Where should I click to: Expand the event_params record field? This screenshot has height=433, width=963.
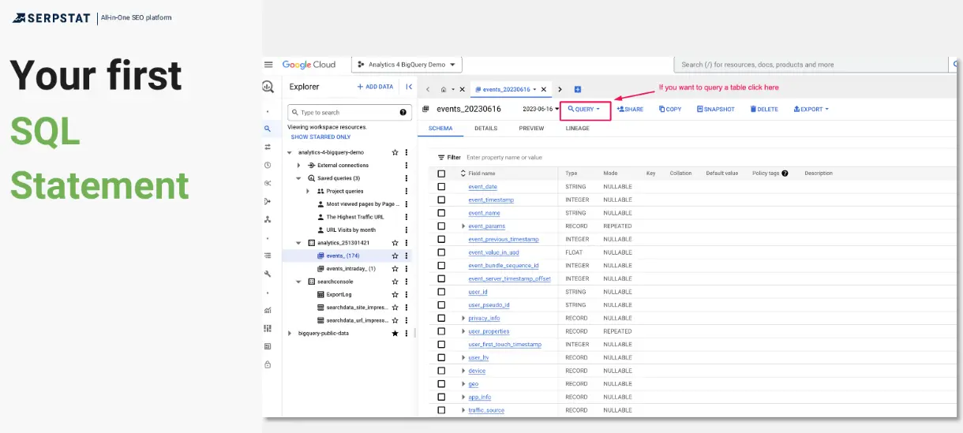(x=463, y=226)
